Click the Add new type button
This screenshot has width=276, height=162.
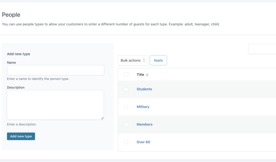coord(21,136)
